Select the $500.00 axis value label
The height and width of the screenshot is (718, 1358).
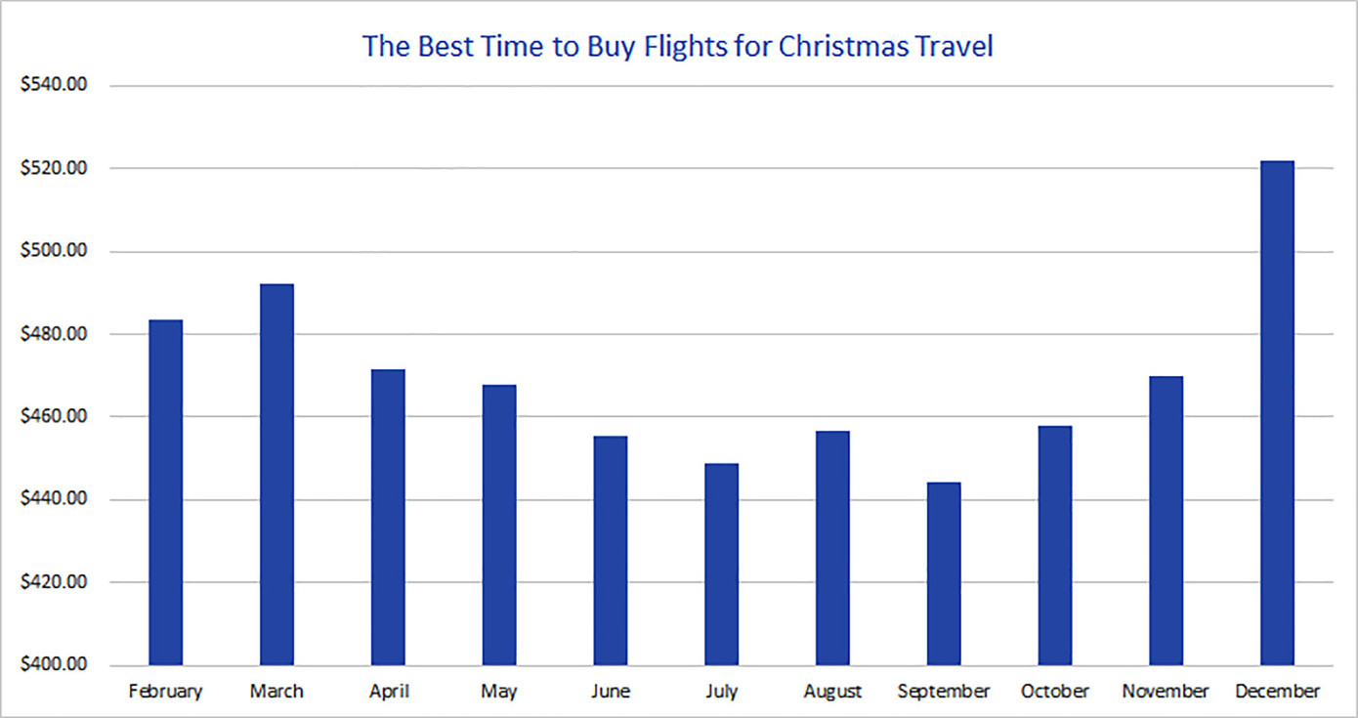54,251
